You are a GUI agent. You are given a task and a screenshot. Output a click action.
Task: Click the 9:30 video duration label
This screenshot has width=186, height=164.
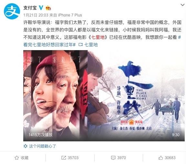click(x=176, y=135)
